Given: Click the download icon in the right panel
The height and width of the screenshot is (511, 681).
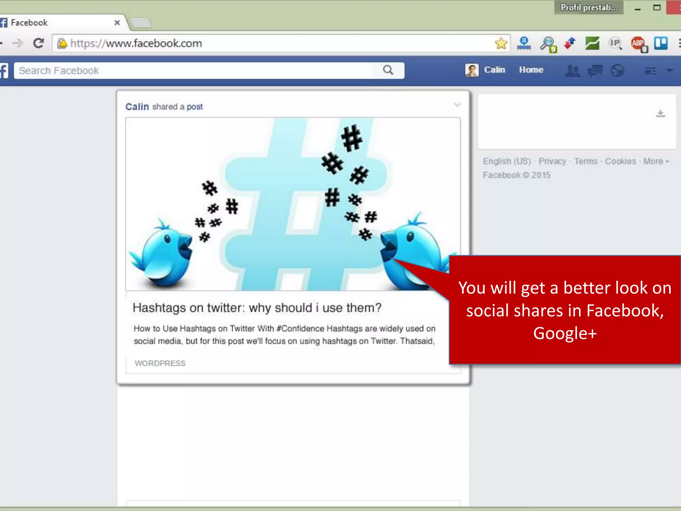Looking at the screenshot, I should tap(660, 114).
